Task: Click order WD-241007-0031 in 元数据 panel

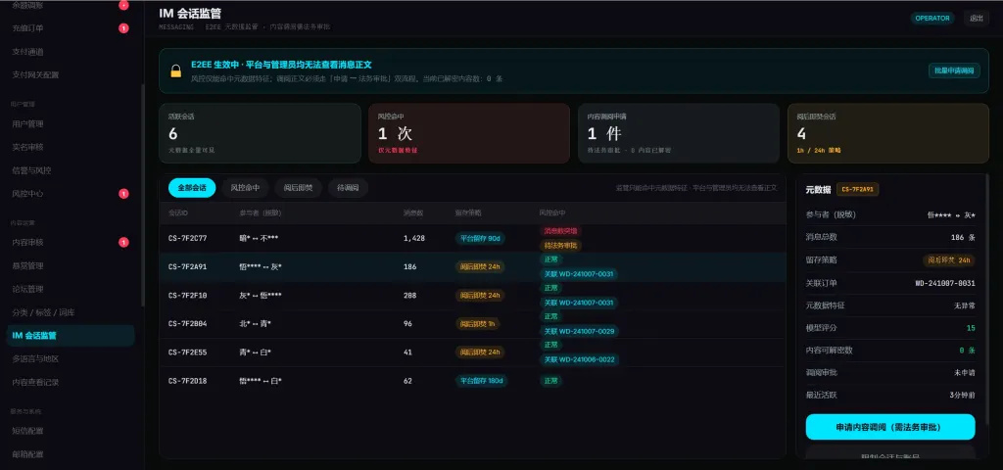Action: [x=945, y=283]
